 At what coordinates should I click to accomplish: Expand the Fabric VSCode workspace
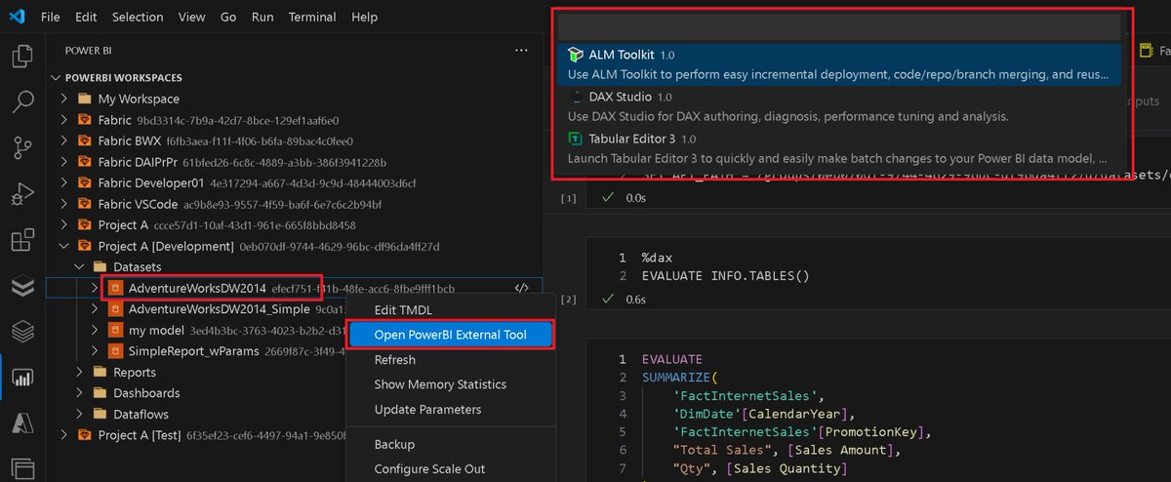tap(63, 204)
